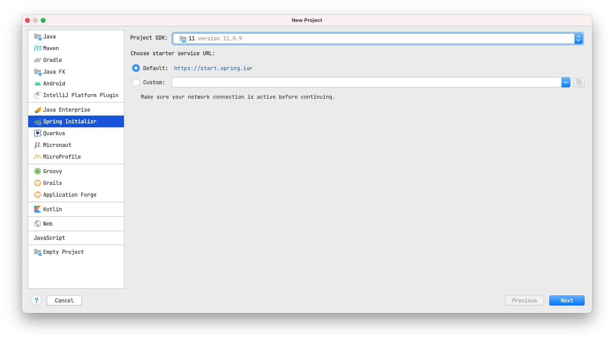Select the Default starter URL radio button
Image resolution: width=614 pixels, height=342 pixels.
[x=136, y=68]
